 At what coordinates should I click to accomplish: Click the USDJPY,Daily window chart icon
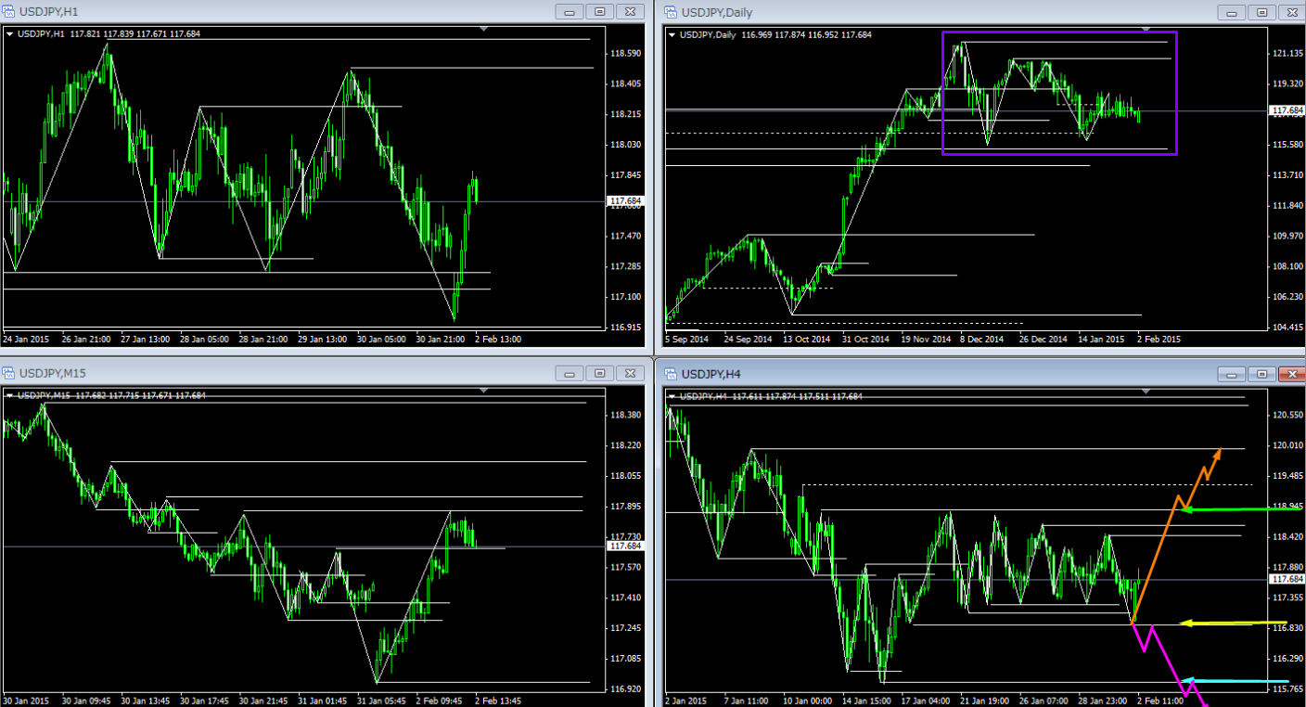pos(670,12)
